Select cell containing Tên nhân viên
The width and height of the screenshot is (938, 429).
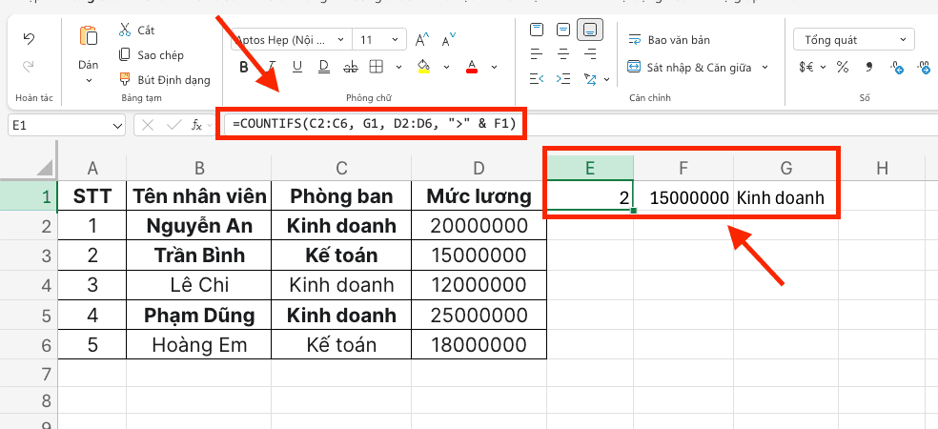point(198,195)
